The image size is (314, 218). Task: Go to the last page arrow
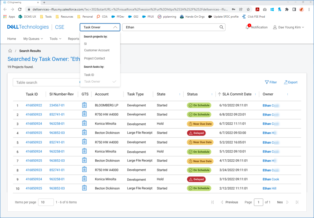[x=297, y=202]
